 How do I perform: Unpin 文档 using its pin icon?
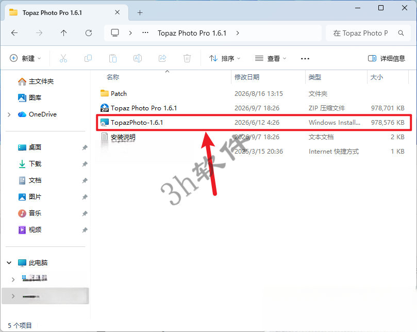click(x=85, y=180)
